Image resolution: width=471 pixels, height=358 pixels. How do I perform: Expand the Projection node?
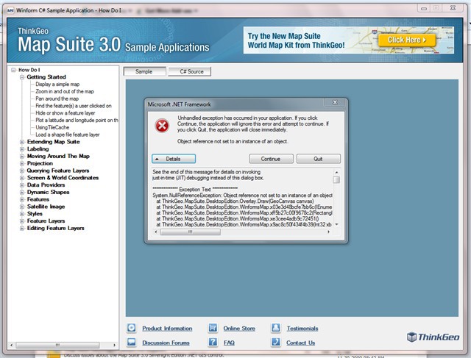(22, 163)
